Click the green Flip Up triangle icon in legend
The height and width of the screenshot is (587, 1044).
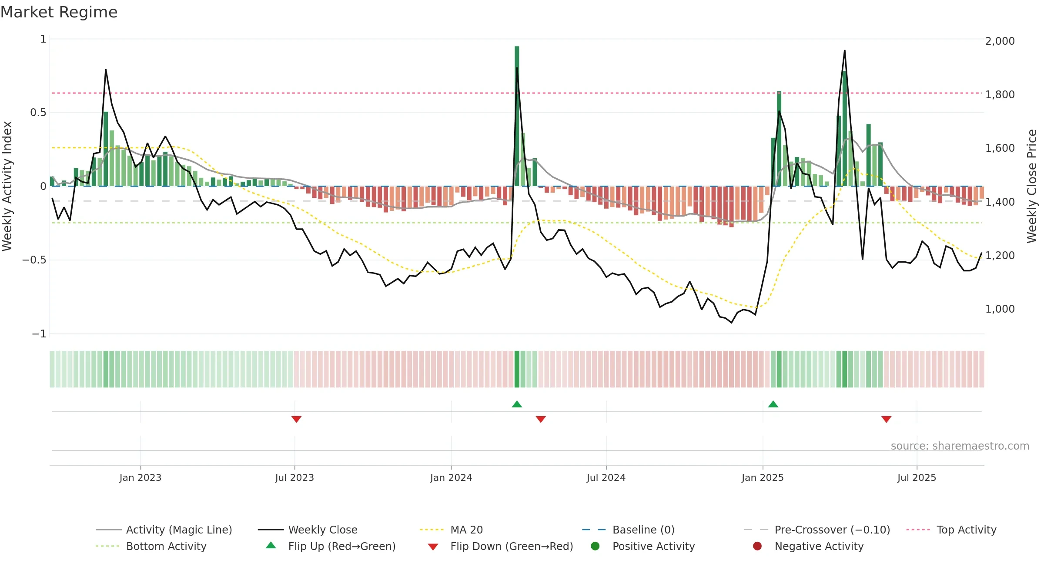click(x=271, y=545)
